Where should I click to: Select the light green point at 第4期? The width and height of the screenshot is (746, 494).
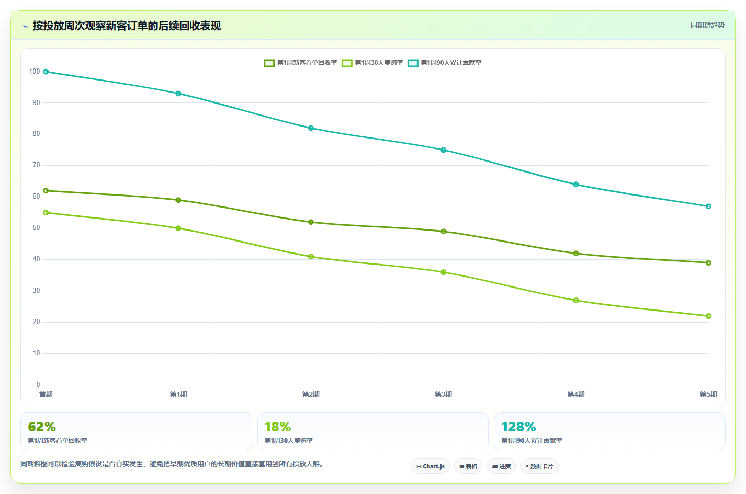click(576, 301)
